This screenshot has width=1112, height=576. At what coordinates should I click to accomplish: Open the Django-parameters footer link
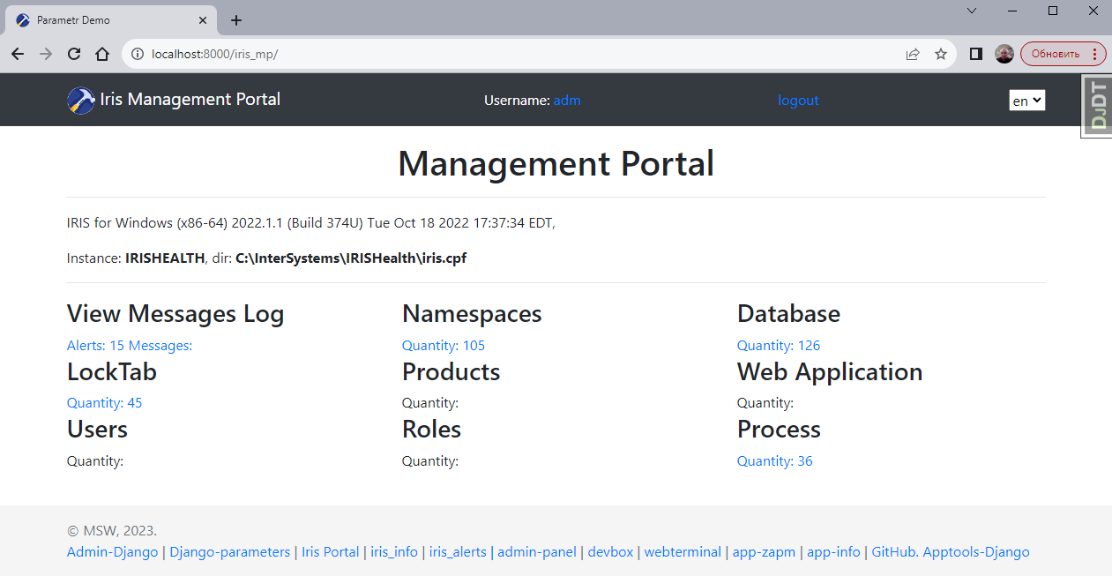click(x=229, y=552)
